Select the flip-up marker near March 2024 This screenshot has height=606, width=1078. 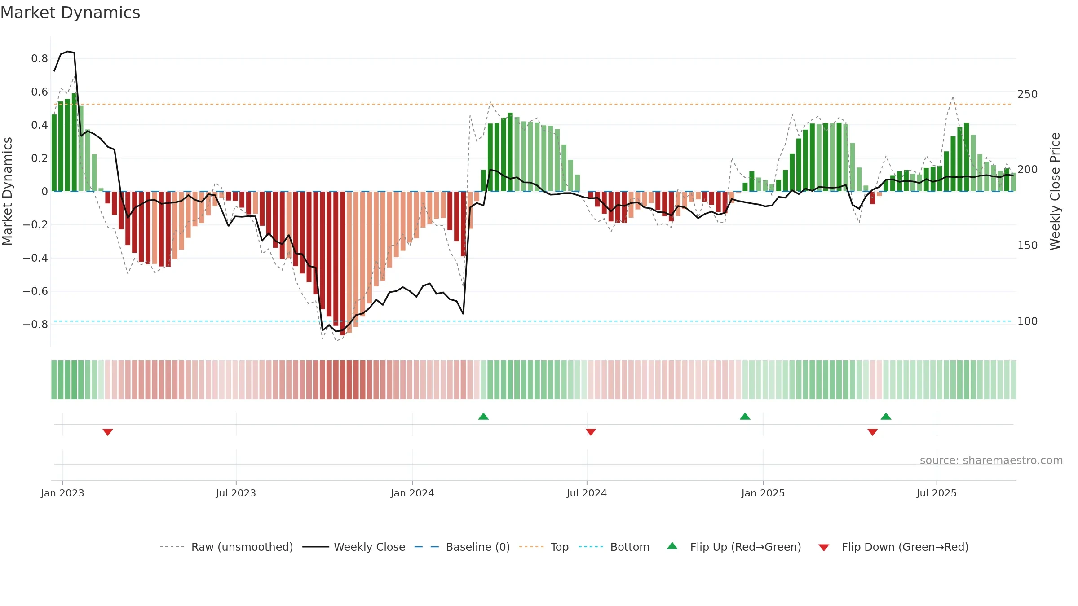(483, 416)
